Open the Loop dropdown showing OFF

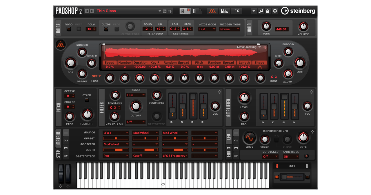(96, 76)
